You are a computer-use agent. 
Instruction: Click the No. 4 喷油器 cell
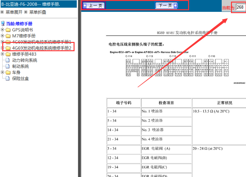click(x=166, y=140)
